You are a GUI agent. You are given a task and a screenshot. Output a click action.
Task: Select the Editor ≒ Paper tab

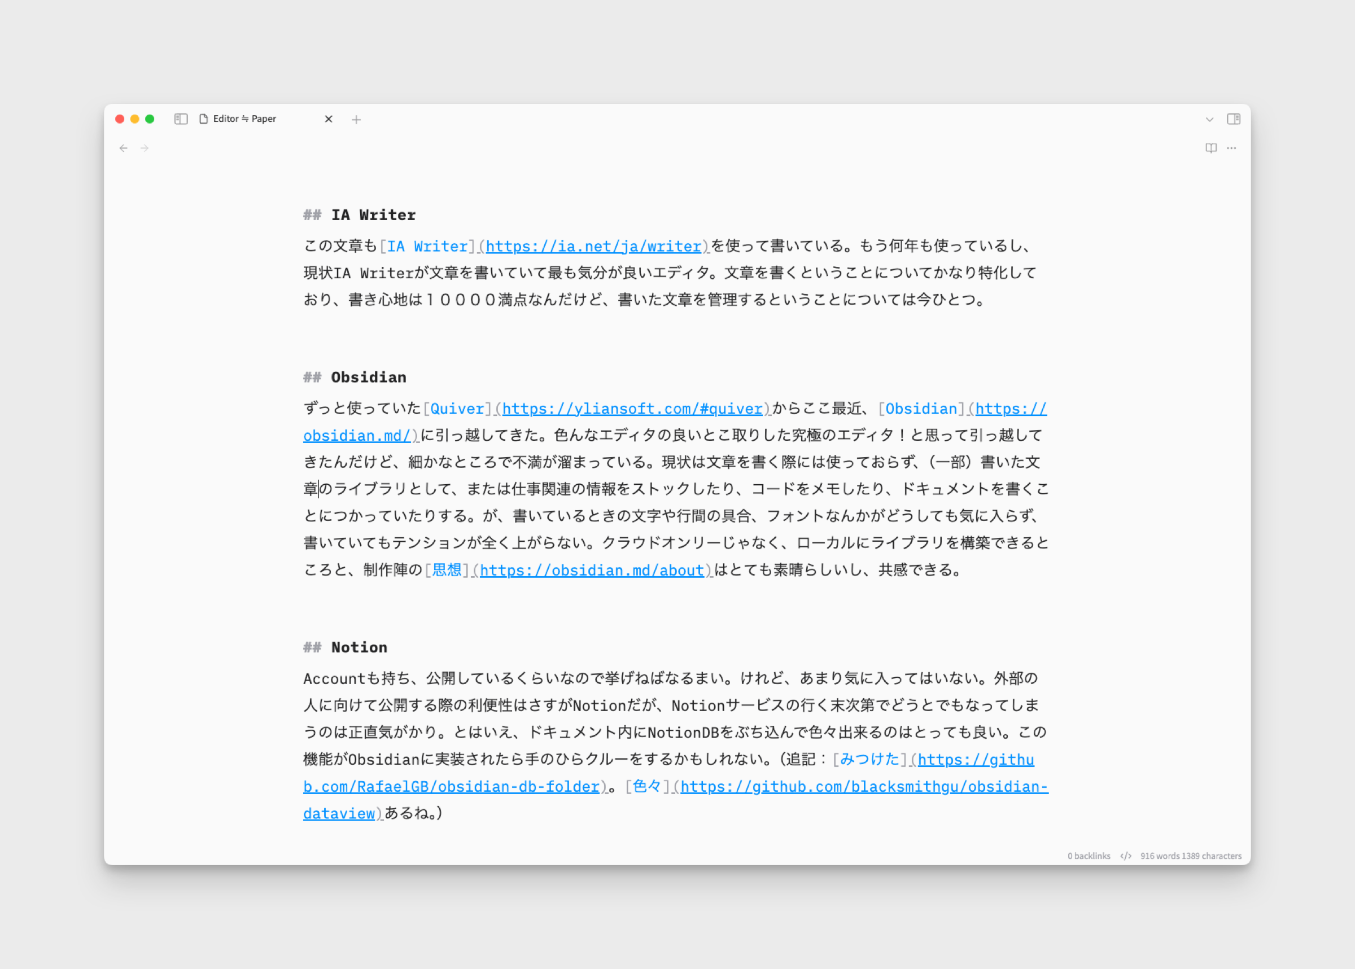(244, 119)
